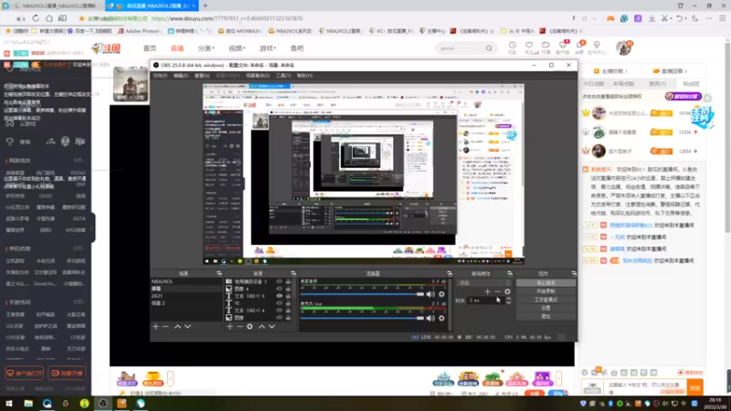Pop out the Scenes dock

point(219,273)
